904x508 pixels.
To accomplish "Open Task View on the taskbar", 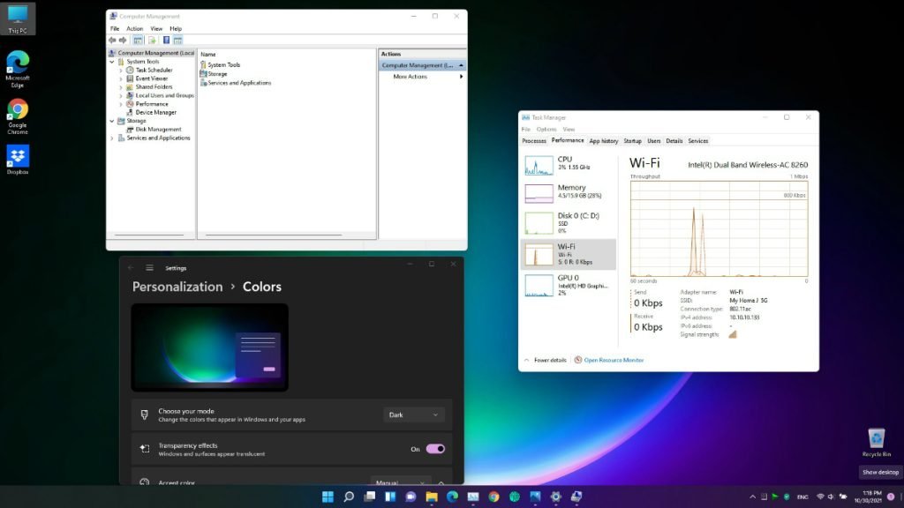I will point(370,497).
